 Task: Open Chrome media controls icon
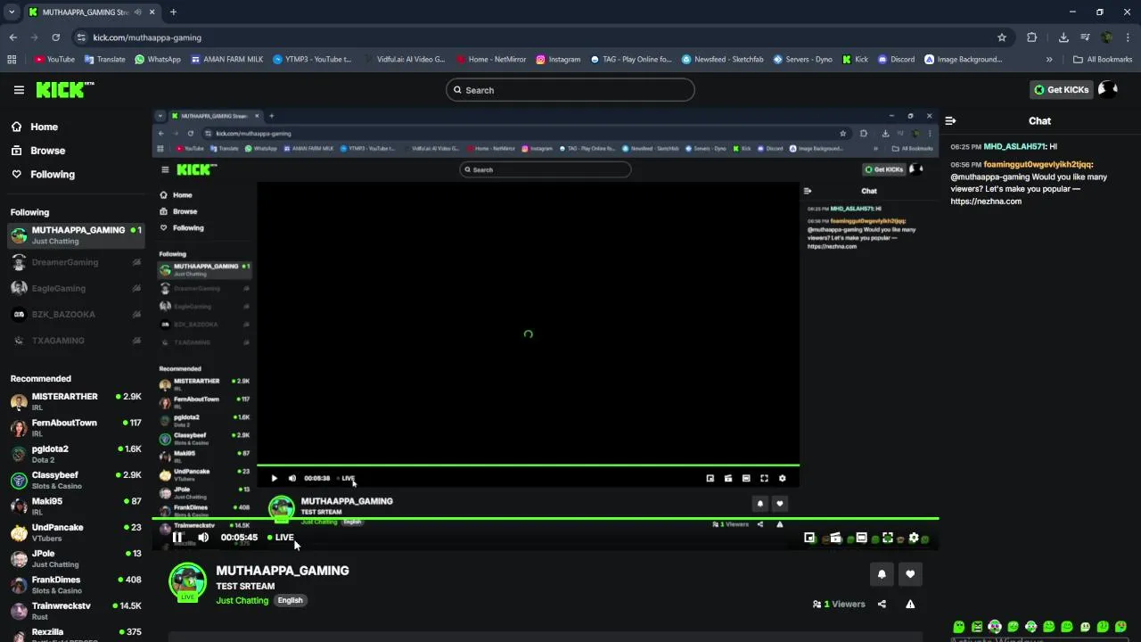1085,37
